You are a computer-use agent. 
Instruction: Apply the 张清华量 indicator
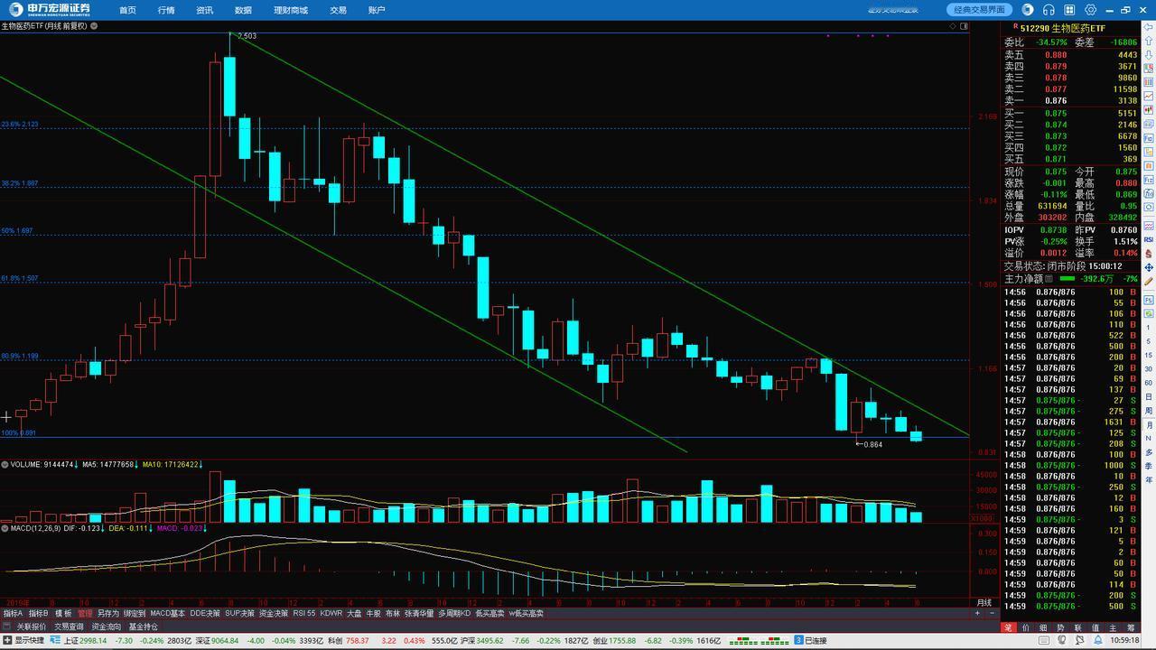click(419, 613)
